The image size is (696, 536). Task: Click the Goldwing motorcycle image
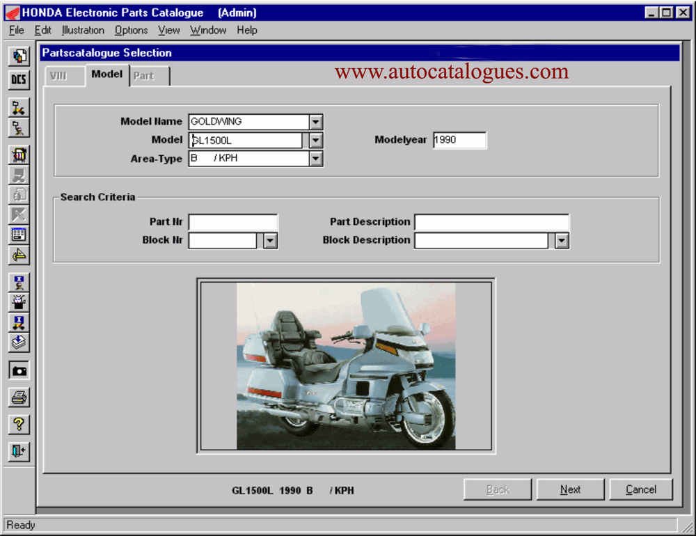[346, 365]
